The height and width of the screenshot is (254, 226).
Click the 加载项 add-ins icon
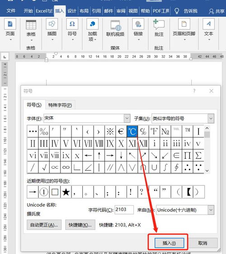(x=92, y=24)
